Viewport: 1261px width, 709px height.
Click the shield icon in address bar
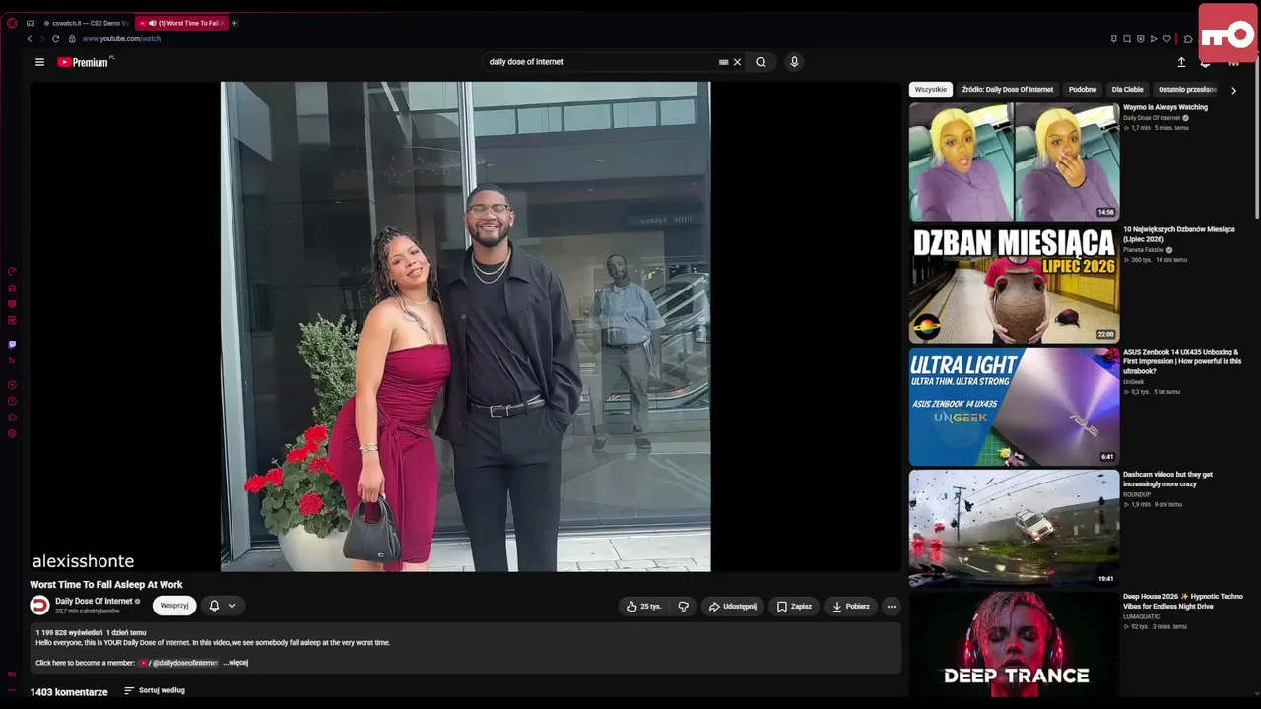pos(1141,39)
